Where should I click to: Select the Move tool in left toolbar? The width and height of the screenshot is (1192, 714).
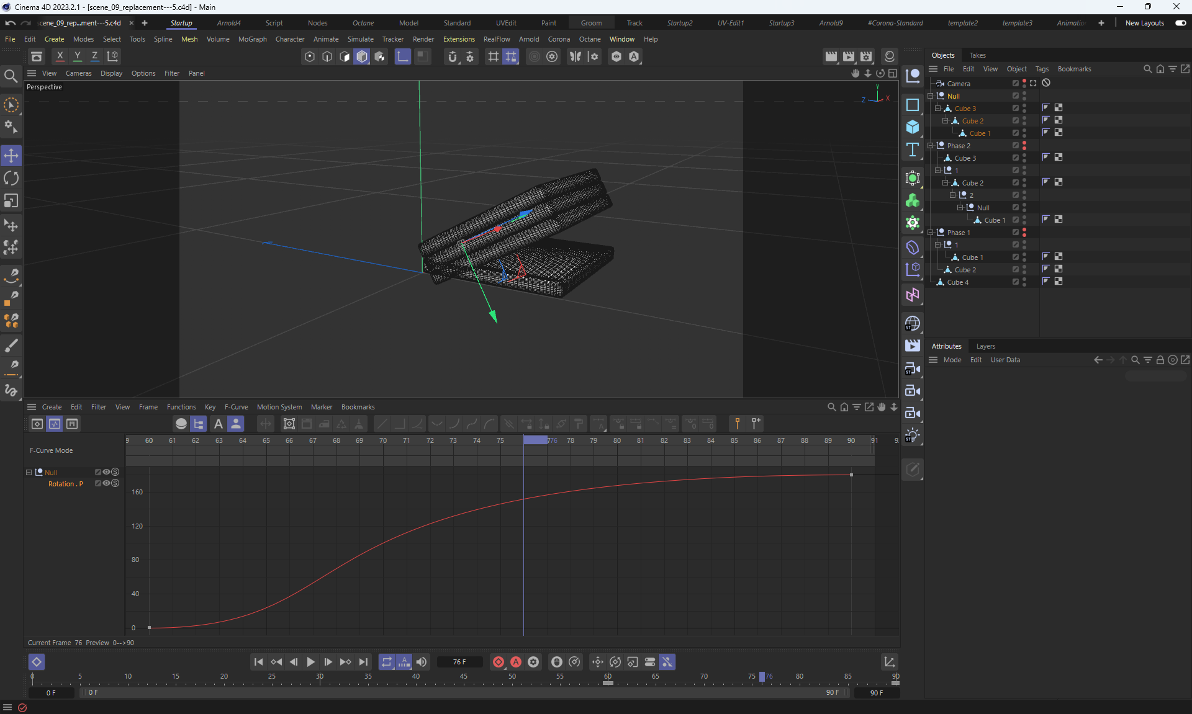click(x=11, y=156)
